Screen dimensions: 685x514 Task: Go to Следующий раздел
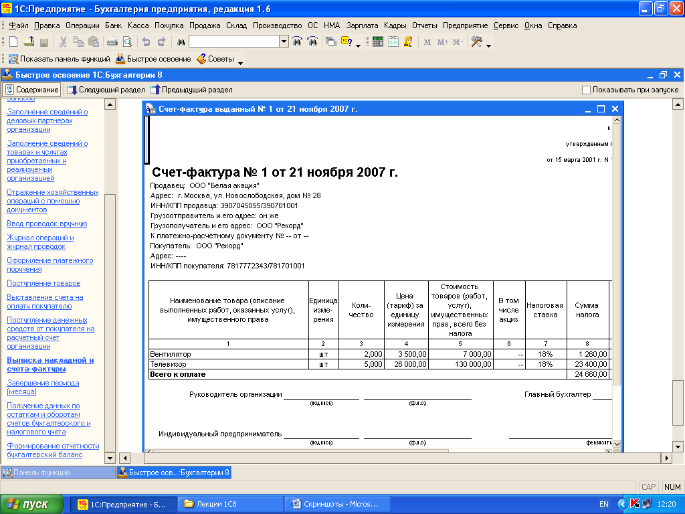point(106,90)
